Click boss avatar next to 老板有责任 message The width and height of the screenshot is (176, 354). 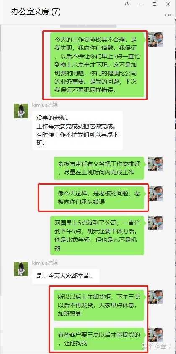[x=155, y=164]
